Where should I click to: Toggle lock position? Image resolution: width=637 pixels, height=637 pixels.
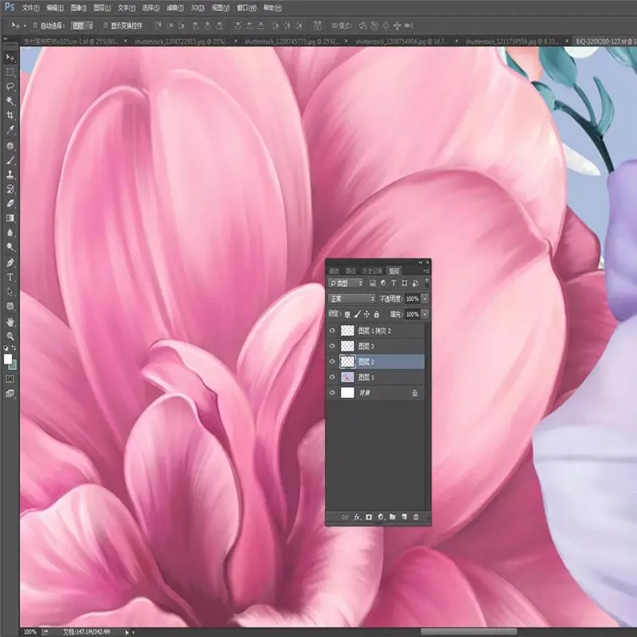(x=367, y=315)
